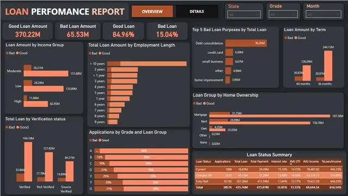Click Bad legend in Home Ownership chart
This screenshot has height=196, width=348.
click(x=197, y=103)
